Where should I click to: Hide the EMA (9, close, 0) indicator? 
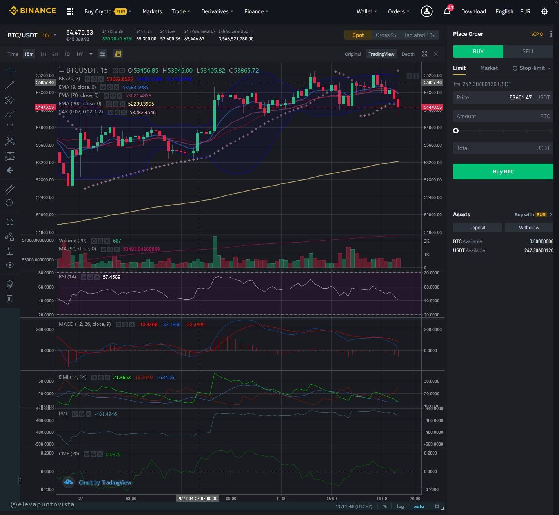click(x=103, y=88)
